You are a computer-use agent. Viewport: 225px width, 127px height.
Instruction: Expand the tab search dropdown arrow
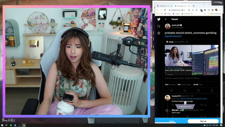point(204,5)
